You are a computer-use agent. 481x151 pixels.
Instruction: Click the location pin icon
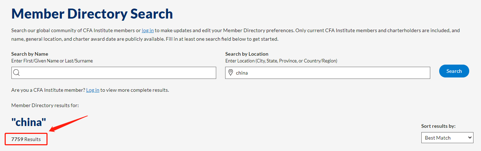click(230, 73)
